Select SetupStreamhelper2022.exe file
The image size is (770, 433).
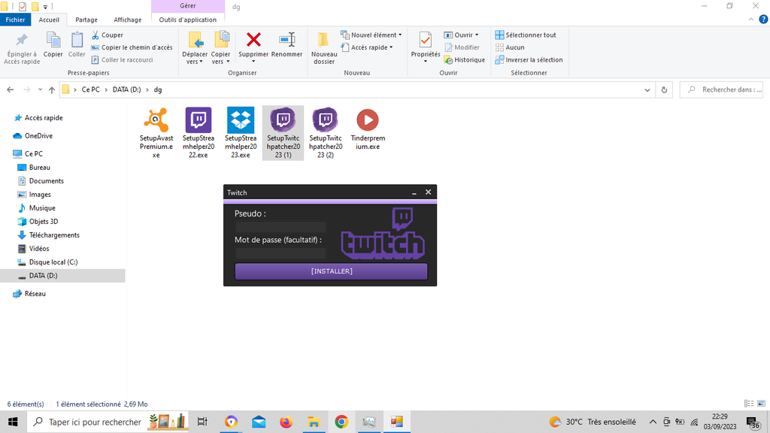(x=199, y=132)
